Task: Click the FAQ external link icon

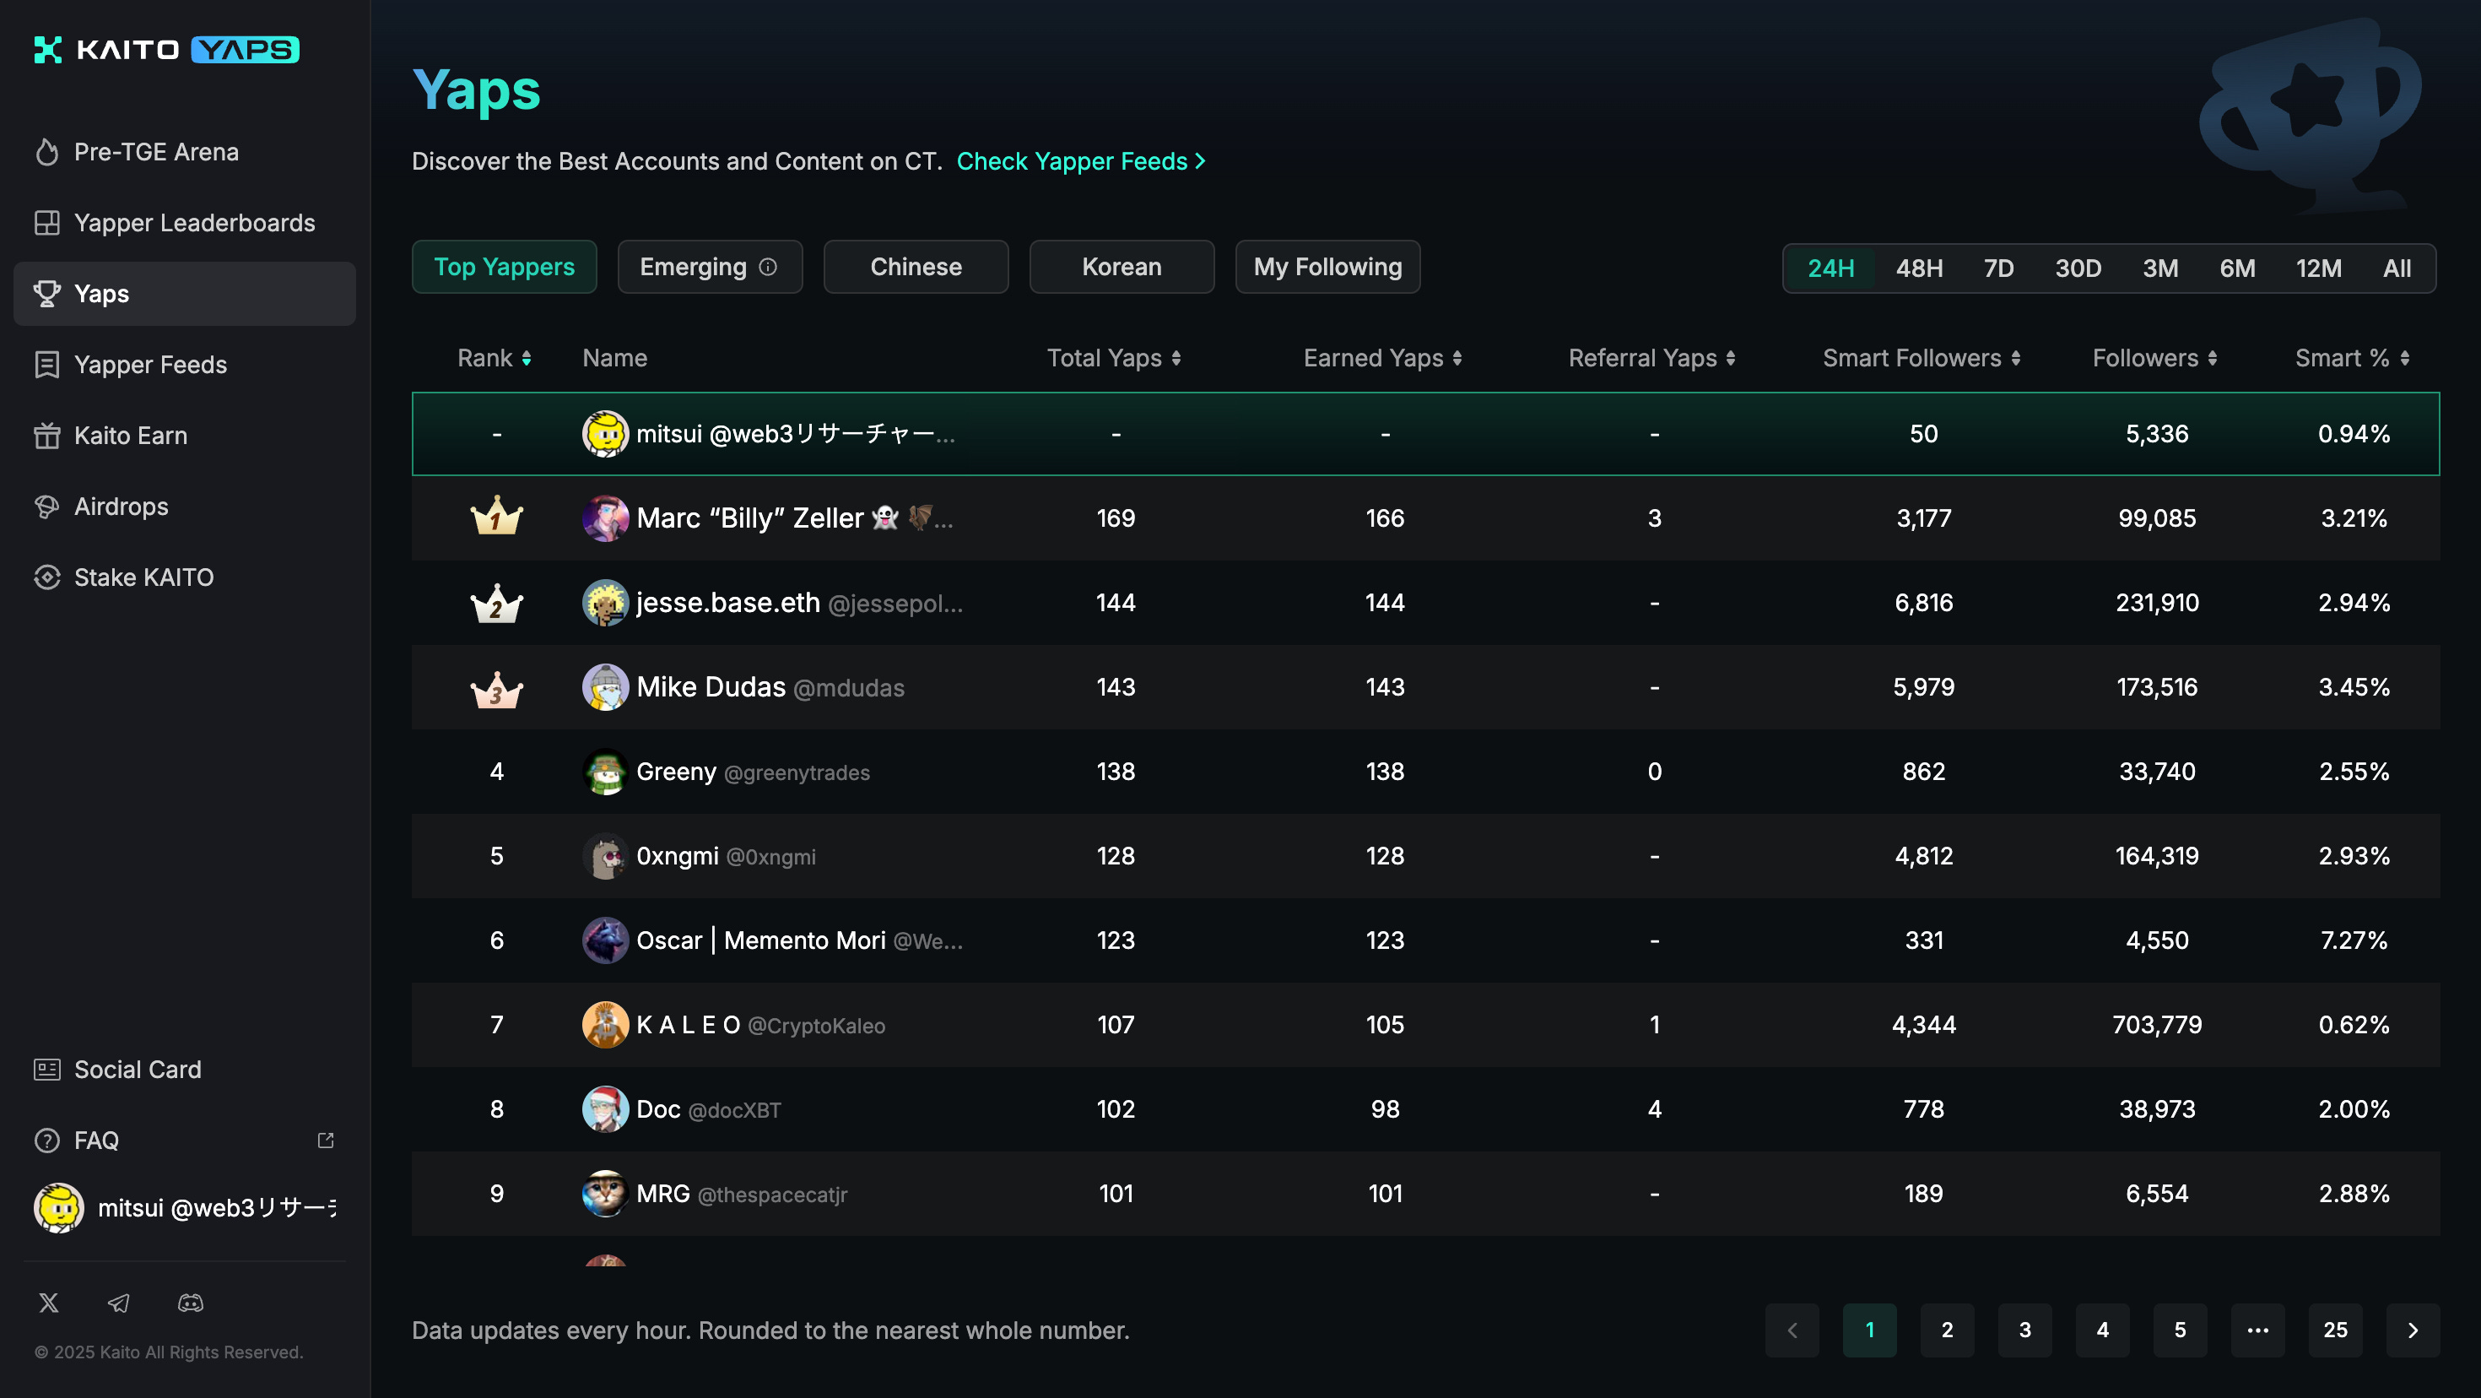Action: pyautogui.click(x=326, y=1140)
